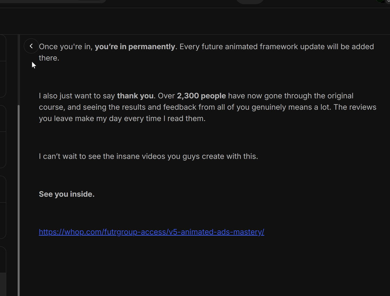The image size is (390, 296).
Task: Open the whop.com animated ads mastery link
Action: coord(151,232)
